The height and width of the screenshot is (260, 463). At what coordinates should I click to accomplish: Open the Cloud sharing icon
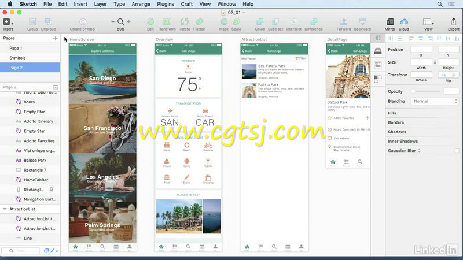tap(403, 22)
